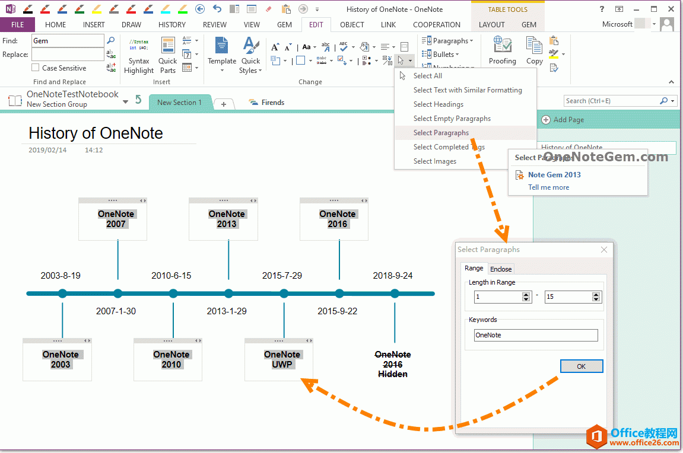The width and height of the screenshot is (683, 453).
Task: Click the abc text style icon
Action: tap(326, 47)
